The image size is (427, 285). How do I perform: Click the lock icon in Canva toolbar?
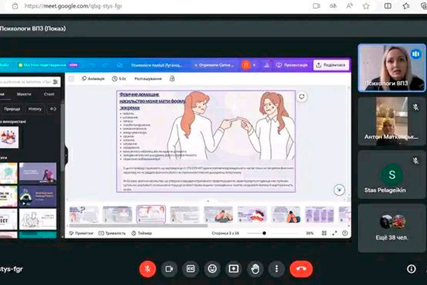[x=172, y=78]
